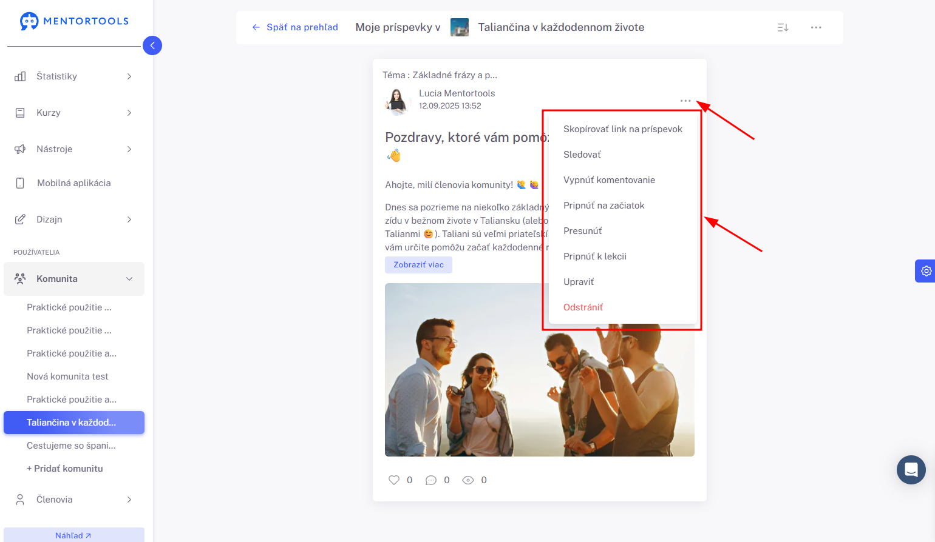Open the chat support bubble
Viewport: 935px width, 542px height.
[911, 470]
